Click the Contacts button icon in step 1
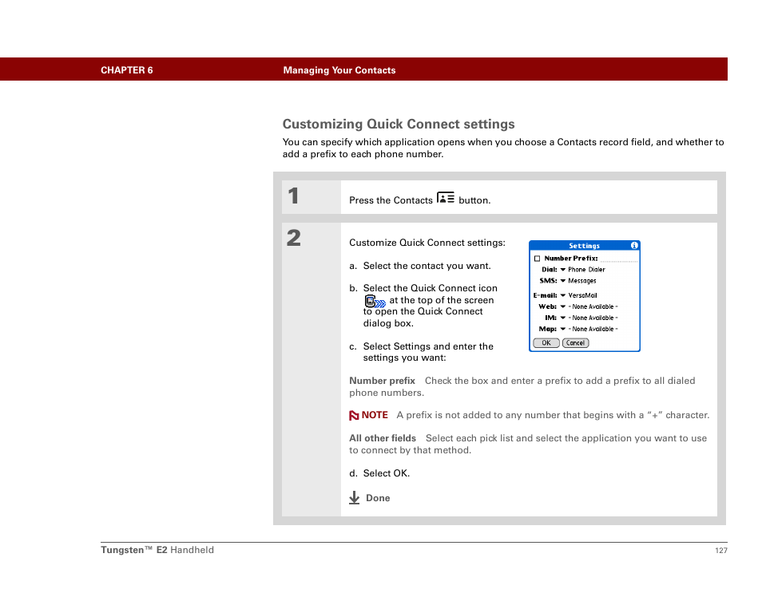Viewport: 762px width, 589px height. point(445,198)
